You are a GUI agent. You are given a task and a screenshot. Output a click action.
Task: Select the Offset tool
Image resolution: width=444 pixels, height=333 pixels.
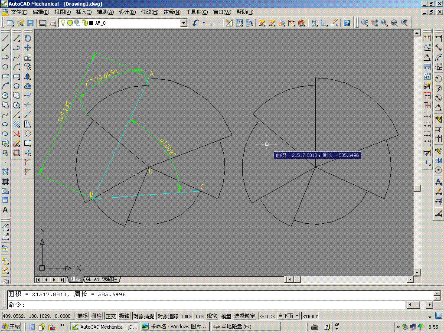(28, 86)
